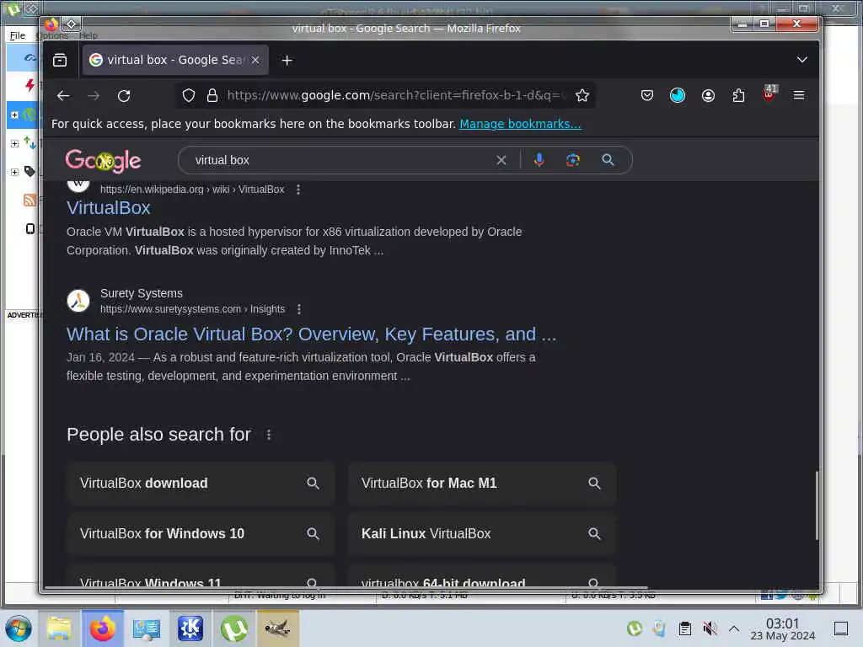Open Firefox tracking protection shield
Image resolution: width=863 pixels, height=647 pixels.
(x=189, y=96)
